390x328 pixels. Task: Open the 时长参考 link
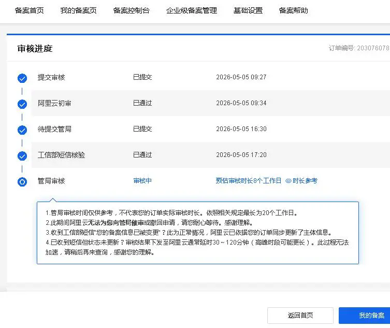pyautogui.click(x=305, y=181)
